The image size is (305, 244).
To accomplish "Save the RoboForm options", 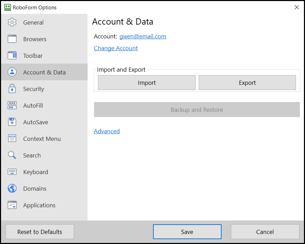I will (x=187, y=232).
